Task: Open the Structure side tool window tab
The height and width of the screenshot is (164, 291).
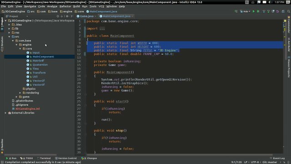Action: [x=2, y=44]
